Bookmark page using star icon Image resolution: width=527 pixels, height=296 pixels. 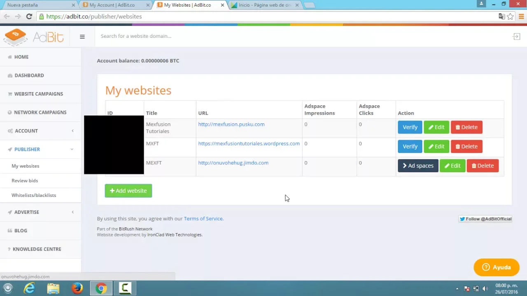(510, 16)
